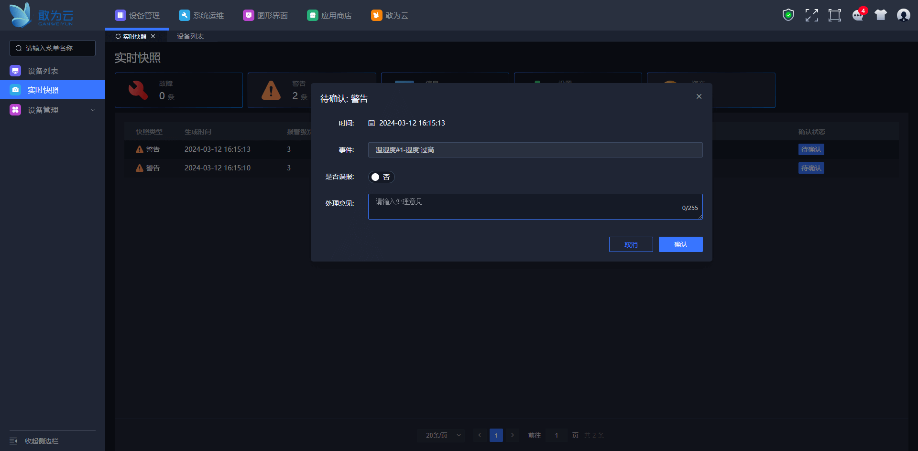Image resolution: width=918 pixels, height=451 pixels.
Task: Go to the previous page arrow
Action: 480,435
